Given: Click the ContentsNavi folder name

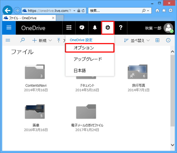Looking at the screenshot, I should [36, 86].
